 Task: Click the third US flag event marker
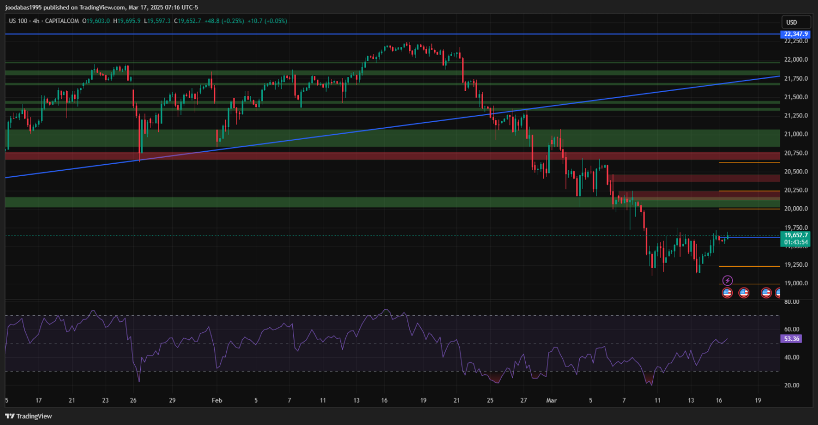[766, 293]
